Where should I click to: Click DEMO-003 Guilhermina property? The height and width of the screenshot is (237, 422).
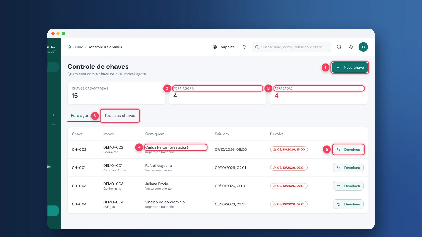pos(113,186)
